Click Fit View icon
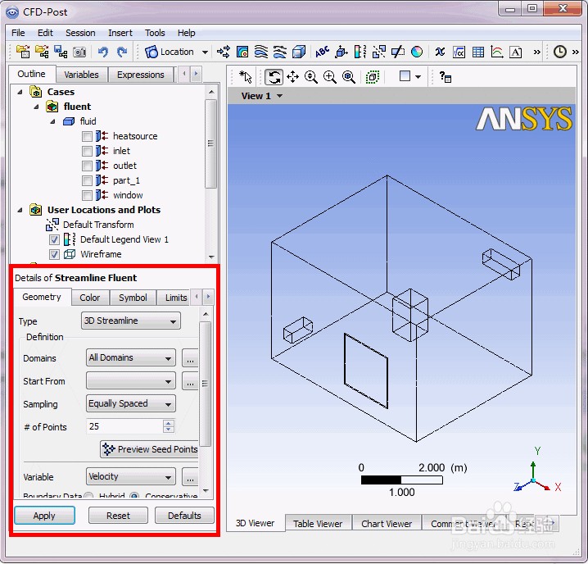Image resolution: width=588 pixels, height=564 pixels. (x=349, y=77)
